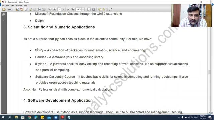Click the cloud upload icon
This screenshot has width=214, height=120.
tap(30, 9)
